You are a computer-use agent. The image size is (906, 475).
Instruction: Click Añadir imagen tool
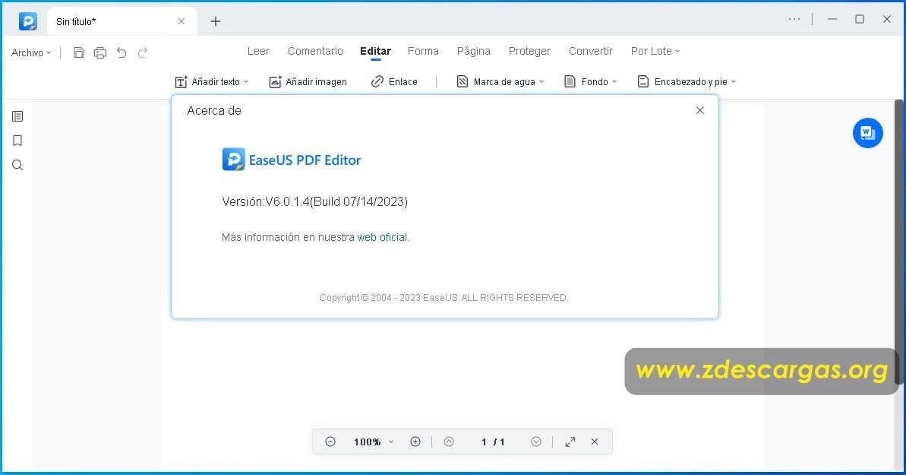click(x=308, y=81)
